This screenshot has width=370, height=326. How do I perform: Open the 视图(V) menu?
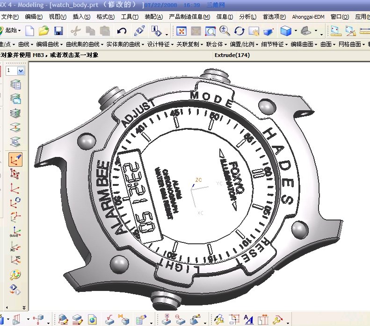[58, 17]
